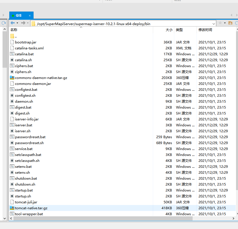Click the bookmark star icon
Viewport: 238px width, 229px height.
point(220,23)
